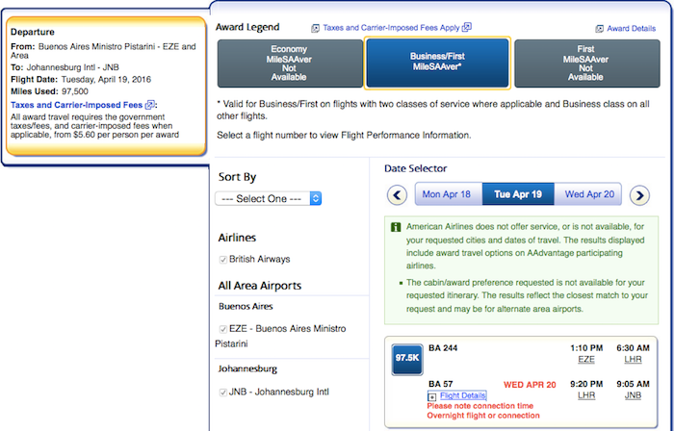Choose Economy MileSAAver Not Available button

tap(290, 63)
